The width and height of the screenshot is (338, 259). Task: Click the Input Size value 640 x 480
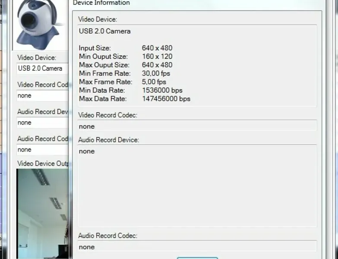tap(157, 48)
